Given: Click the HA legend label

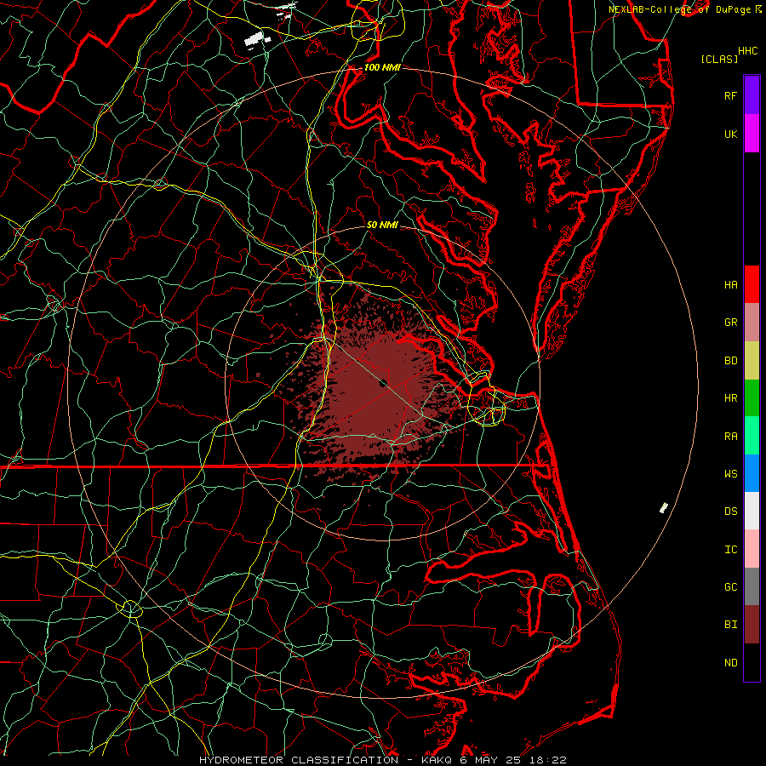Looking at the screenshot, I should [x=731, y=285].
